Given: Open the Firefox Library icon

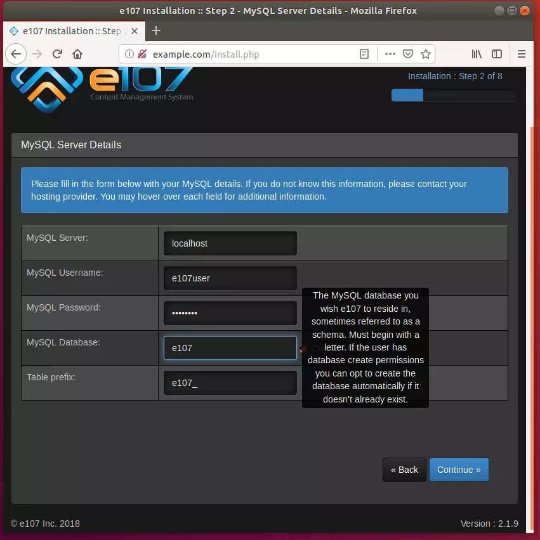Looking at the screenshot, I should pyautogui.click(x=477, y=54).
